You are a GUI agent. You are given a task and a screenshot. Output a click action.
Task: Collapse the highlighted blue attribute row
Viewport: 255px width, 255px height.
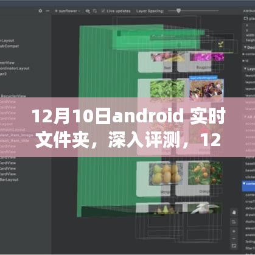coord(244,183)
